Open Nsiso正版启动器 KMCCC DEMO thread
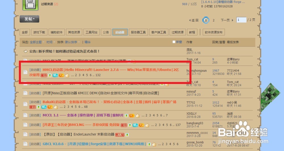The width and height of the screenshot is (284, 151). point(101,93)
